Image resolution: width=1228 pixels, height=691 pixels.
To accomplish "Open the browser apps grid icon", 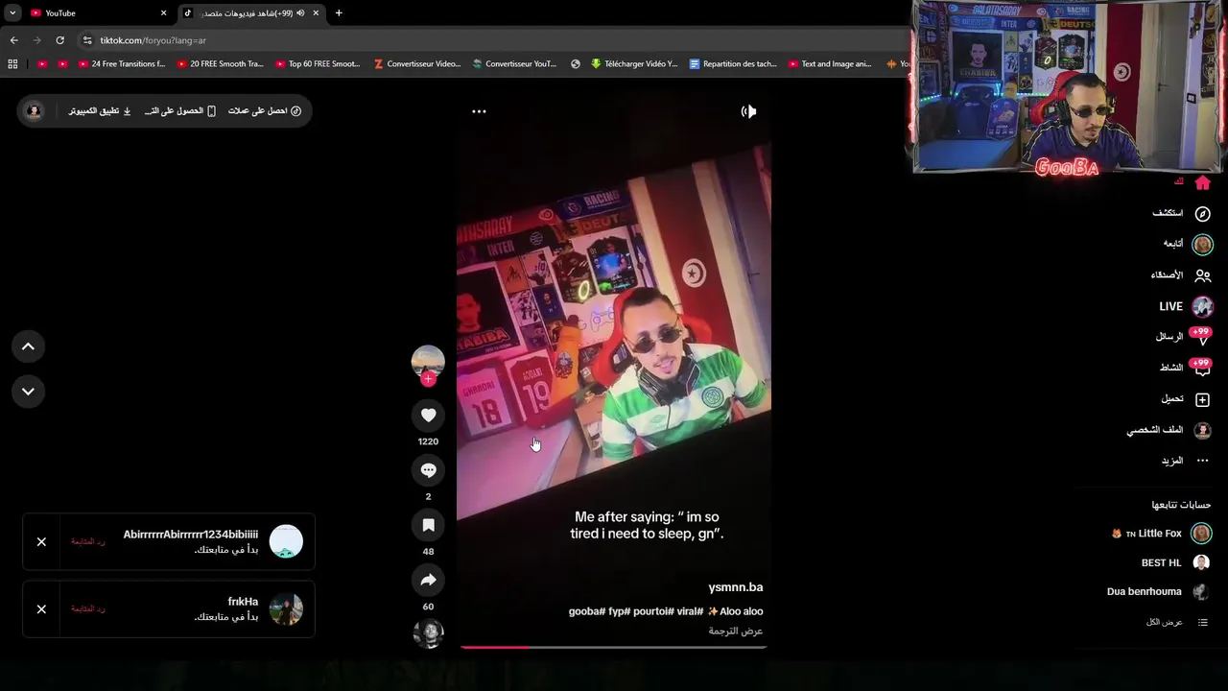I will [x=12, y=64].
